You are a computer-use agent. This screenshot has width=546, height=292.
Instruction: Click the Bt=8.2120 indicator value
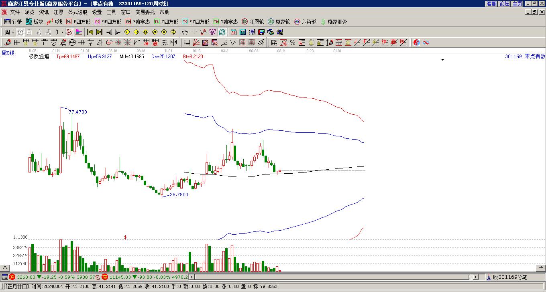[193, 57]
